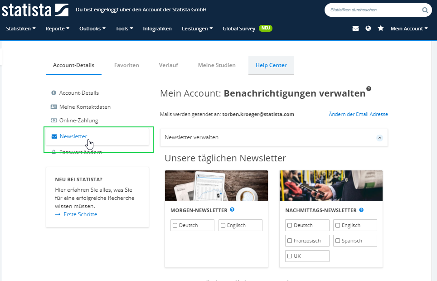Switch to the Meine Studien tab
The image size is (437, 281).
(217, 65)
